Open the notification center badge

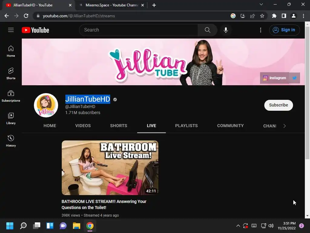302,226
